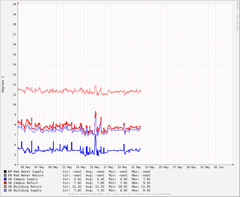Viewport: 240px width, 197px height.
Task: Click the black EM Red Water Supply swatch
Action: [5, 172]
